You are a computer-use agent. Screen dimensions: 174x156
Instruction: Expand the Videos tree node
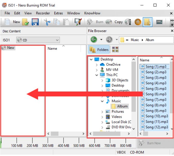[102, 117]
